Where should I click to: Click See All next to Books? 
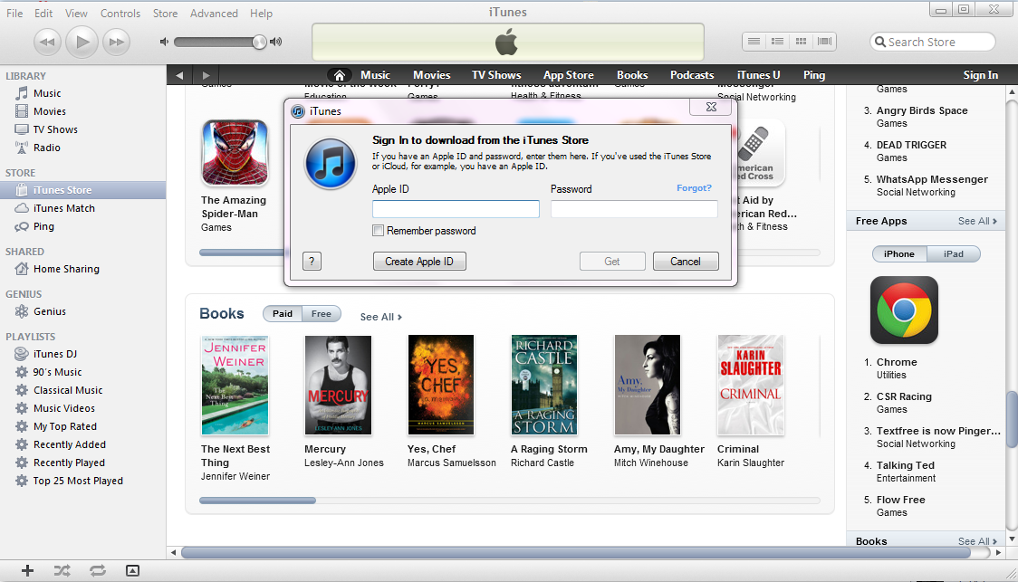tap(381, 317)
